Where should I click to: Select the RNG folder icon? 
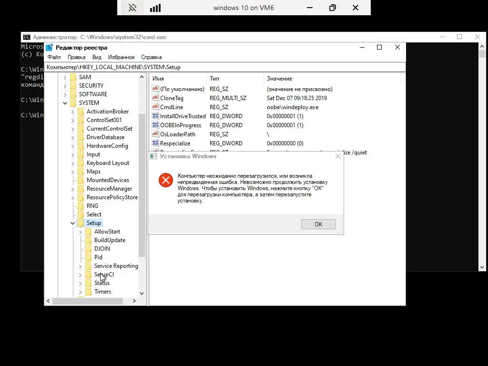click(81, 206)
